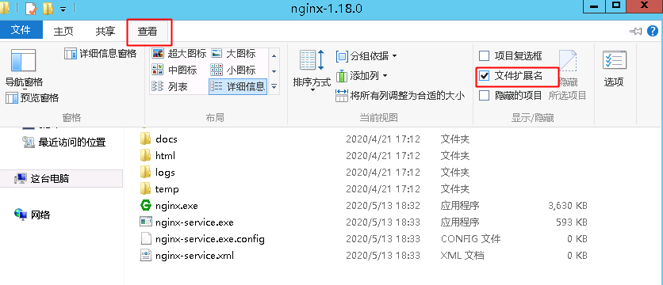
Task: Click the nginx-service.exe.config file icon
Action: tap(145, 238)
